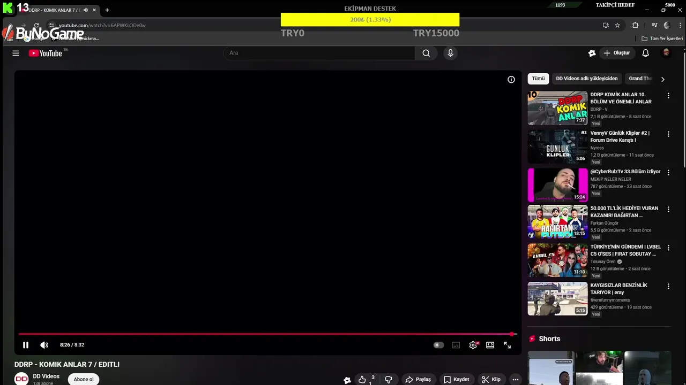Open options for VennyV Günlük Klipler video
The width and height of the screenshot is (686, 385).
point(668,134)
